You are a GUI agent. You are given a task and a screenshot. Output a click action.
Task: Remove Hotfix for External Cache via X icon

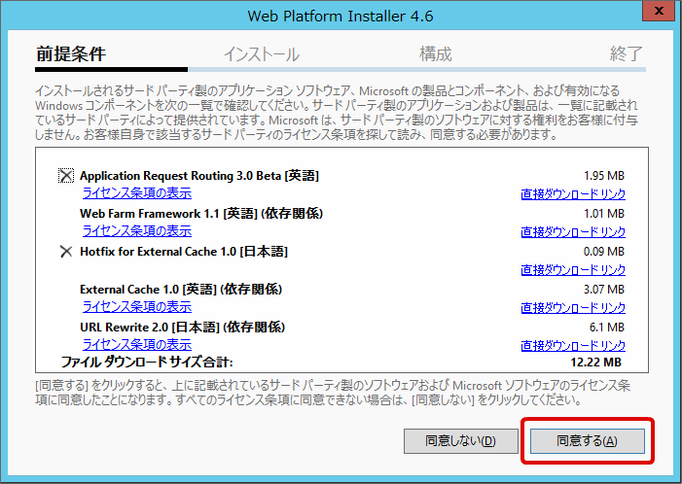(x=66, y=252)
